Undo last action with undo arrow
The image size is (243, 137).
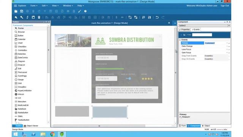coord(157,17)
